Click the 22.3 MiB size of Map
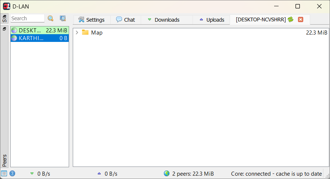 pyautogui.click(x=316, y=32)
